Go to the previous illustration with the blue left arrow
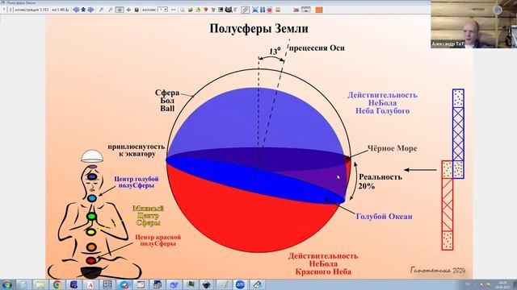 (x=76, y=10)
